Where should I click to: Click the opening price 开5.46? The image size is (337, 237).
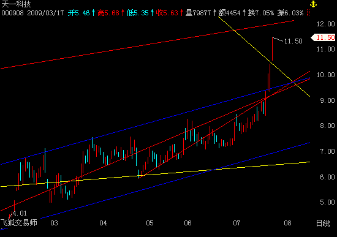tap(78, 13)
